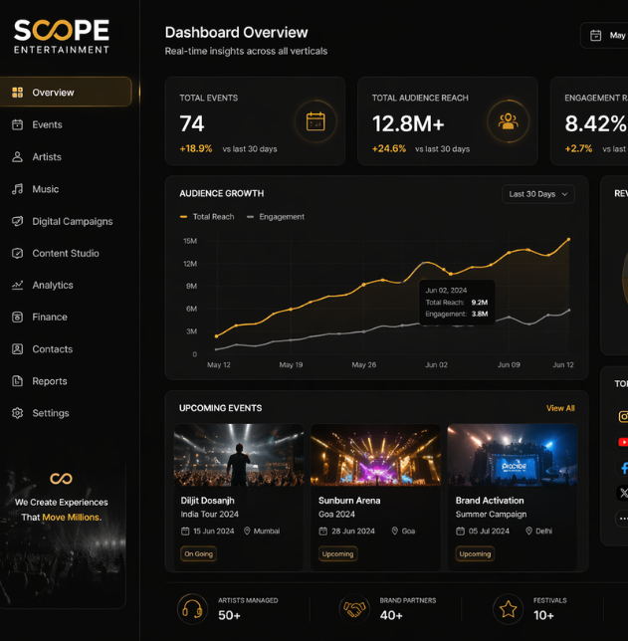628x641 pixels.
Task: Click the infinity logo in promo banner
Action: (62, 479)
